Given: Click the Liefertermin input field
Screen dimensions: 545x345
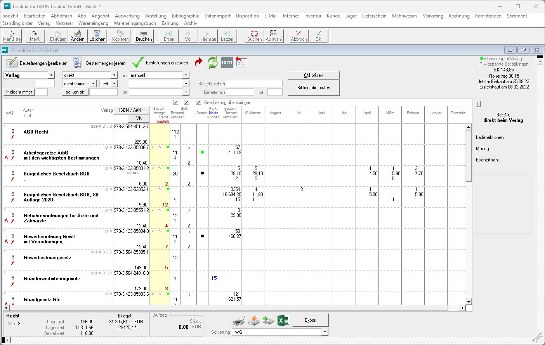Looking at the screenshot, I should coord(240,92).
